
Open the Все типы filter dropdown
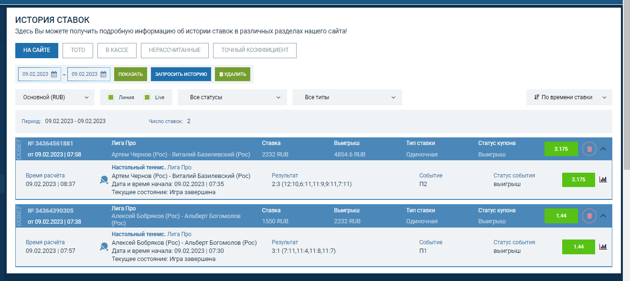tap(347, 97)
